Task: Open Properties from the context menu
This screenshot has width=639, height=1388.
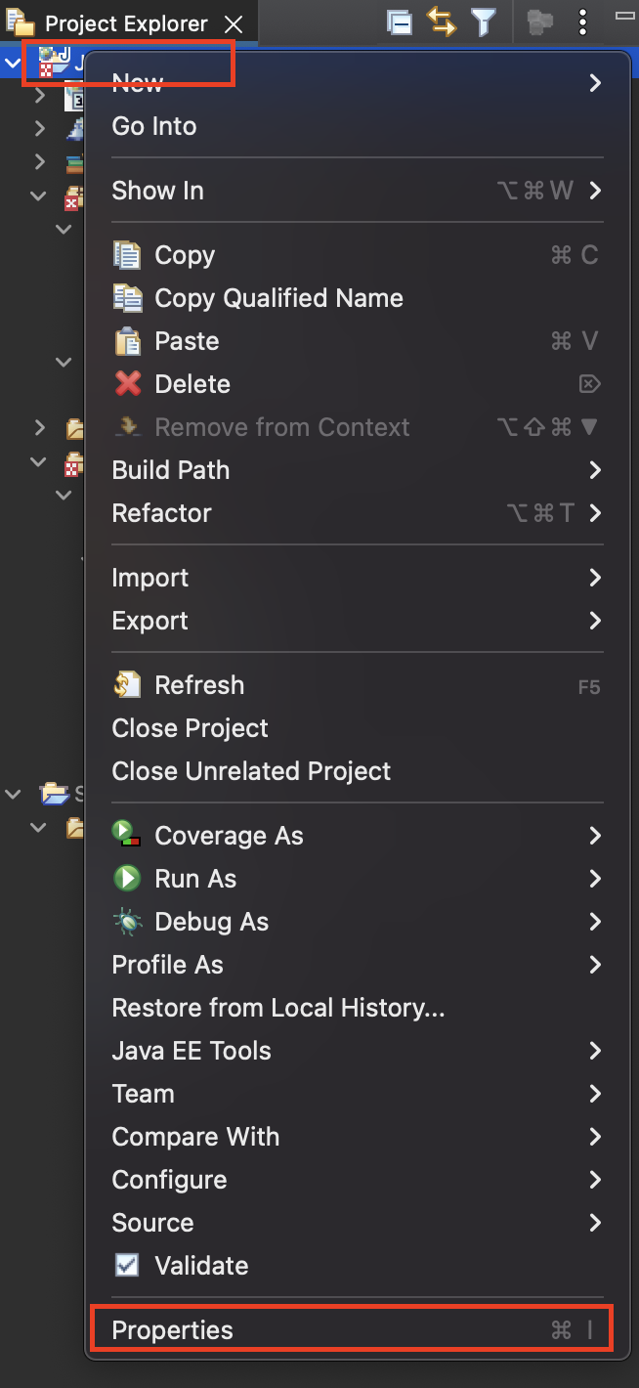Action: click(x=173, y=1330)
